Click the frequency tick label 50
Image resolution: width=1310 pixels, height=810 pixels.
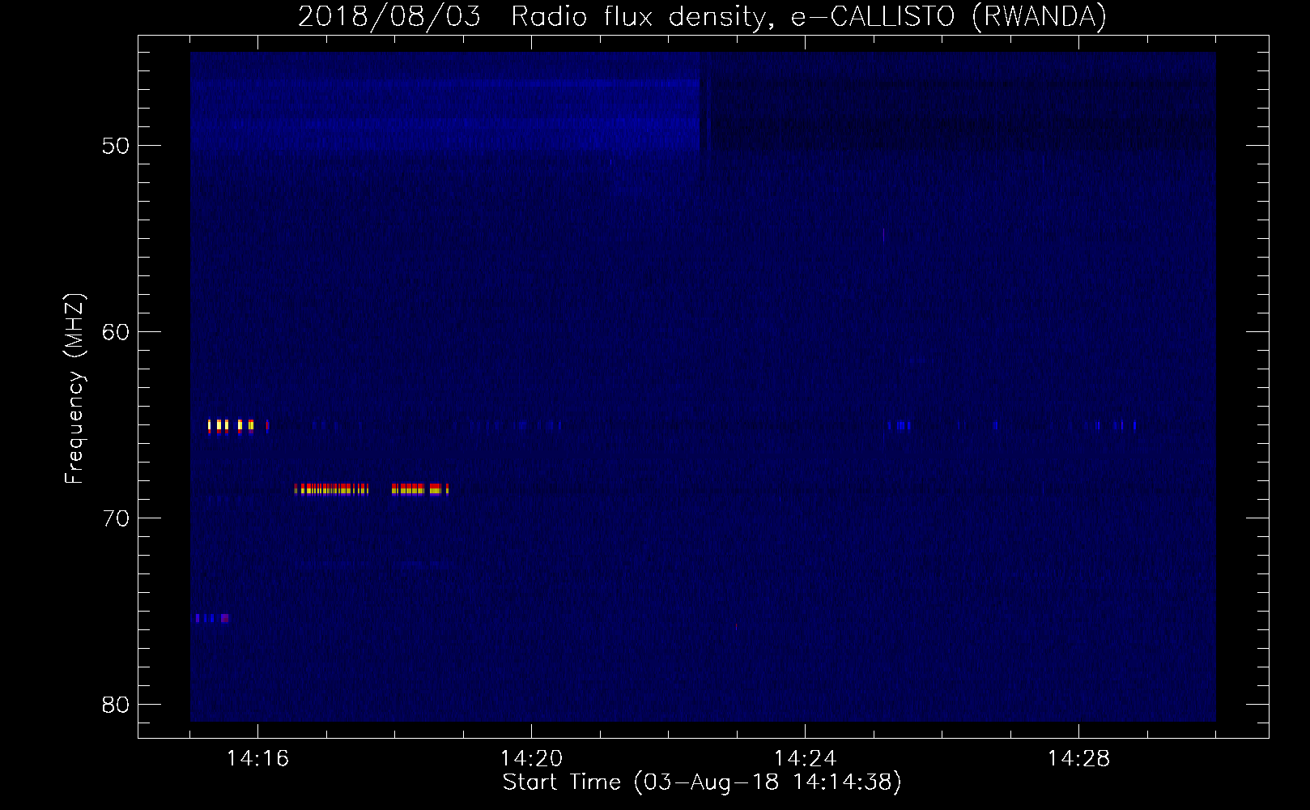(x=116, y=146)
